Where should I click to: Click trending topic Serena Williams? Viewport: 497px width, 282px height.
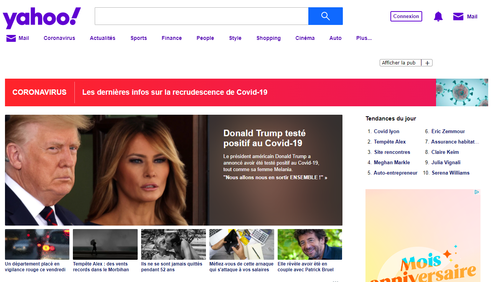(x=450, y=173)
